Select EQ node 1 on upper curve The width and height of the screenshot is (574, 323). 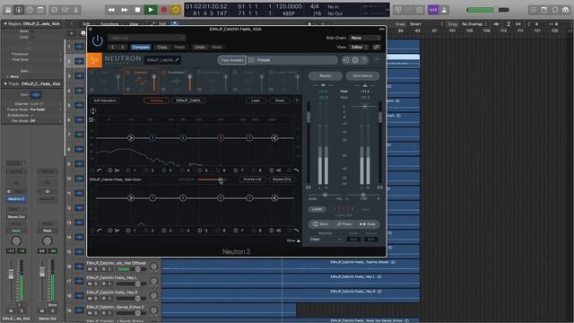coord(152,138)
